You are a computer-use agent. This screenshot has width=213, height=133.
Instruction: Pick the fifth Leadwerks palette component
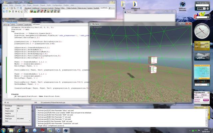45,11
